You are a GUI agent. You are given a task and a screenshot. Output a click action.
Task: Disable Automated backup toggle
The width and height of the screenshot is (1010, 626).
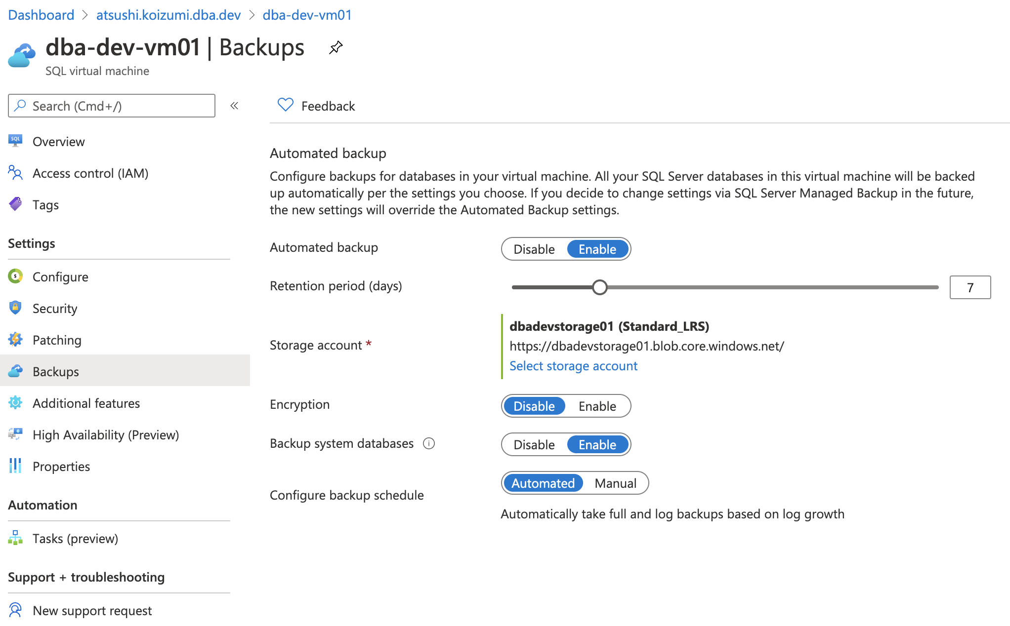tap(534, 249)
